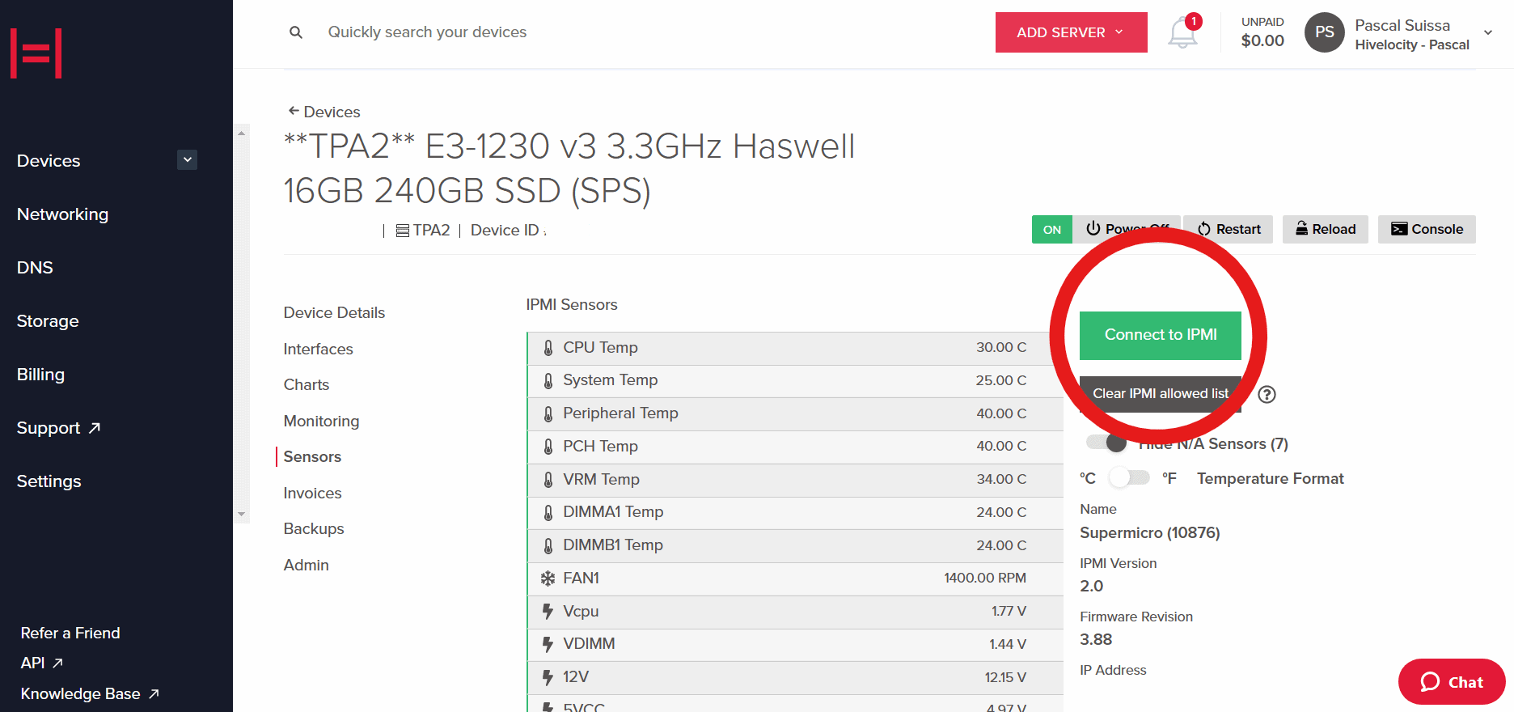The height and width of the screenshot is (712, 1514).
Task: Click the 12V voltage bolt icon
Action: [x=548, y=678]
